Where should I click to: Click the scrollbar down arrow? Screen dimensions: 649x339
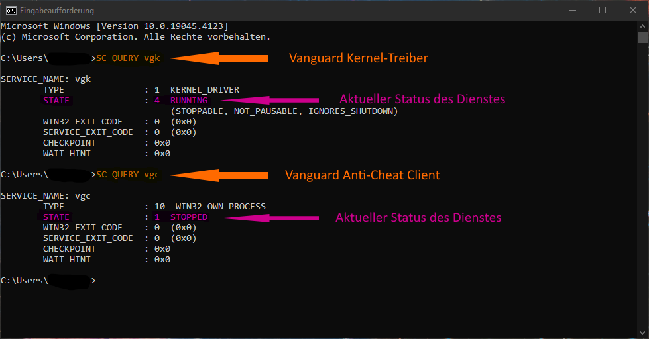(642, 333)
